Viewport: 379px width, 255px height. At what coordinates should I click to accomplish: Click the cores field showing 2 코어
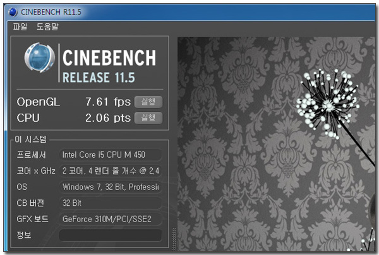click(111, 170)
